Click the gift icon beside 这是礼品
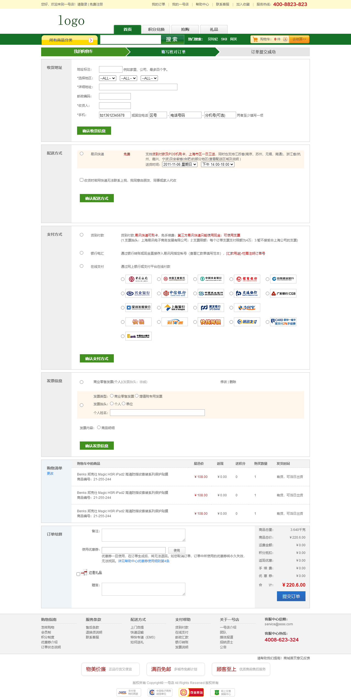The image size is (351, 698). click(x=84, y=572)
